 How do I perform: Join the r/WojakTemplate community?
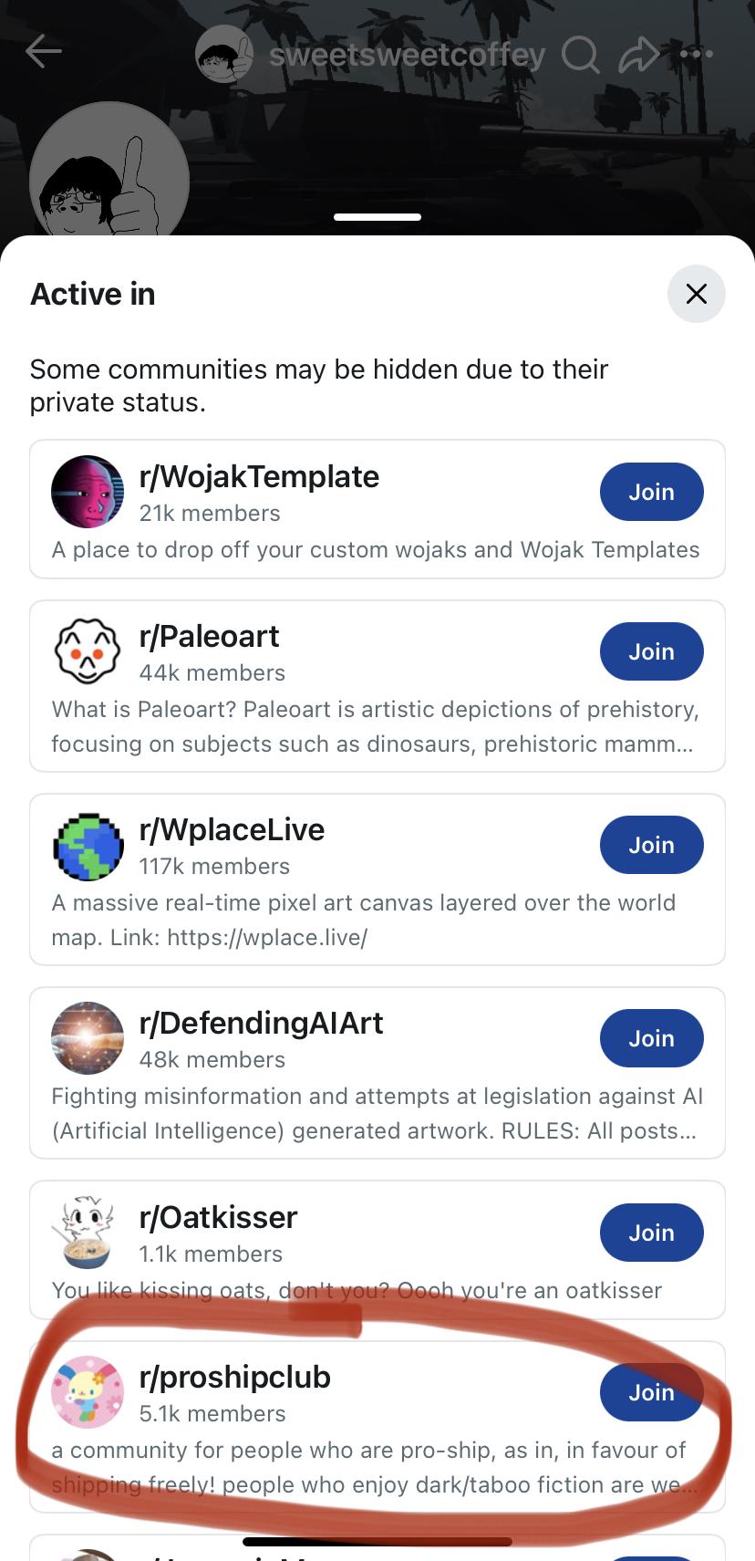651,492
